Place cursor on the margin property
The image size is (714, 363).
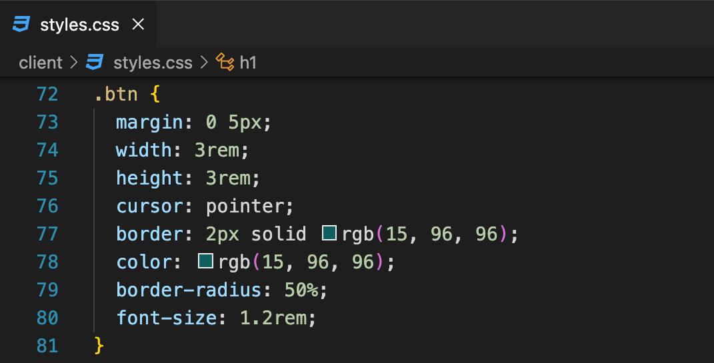tap(149, 123)
